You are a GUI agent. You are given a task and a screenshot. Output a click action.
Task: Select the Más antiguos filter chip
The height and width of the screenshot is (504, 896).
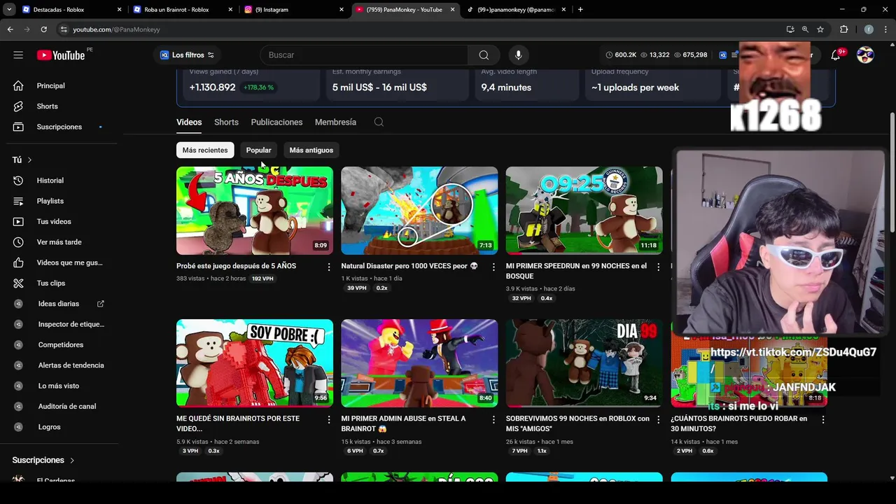(311, 150)
